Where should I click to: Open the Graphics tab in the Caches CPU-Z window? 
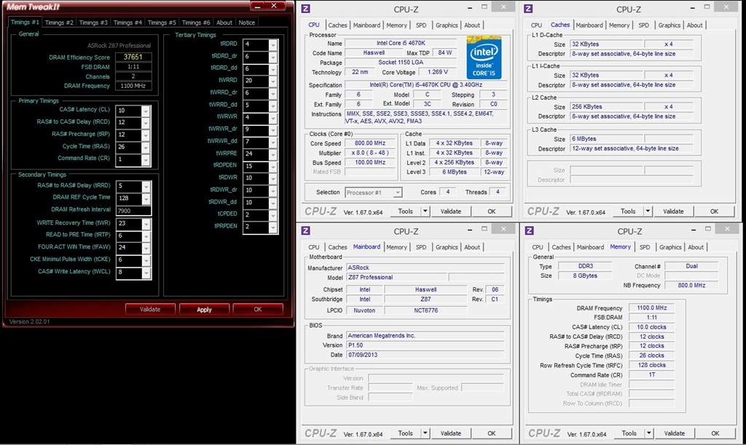669,25
